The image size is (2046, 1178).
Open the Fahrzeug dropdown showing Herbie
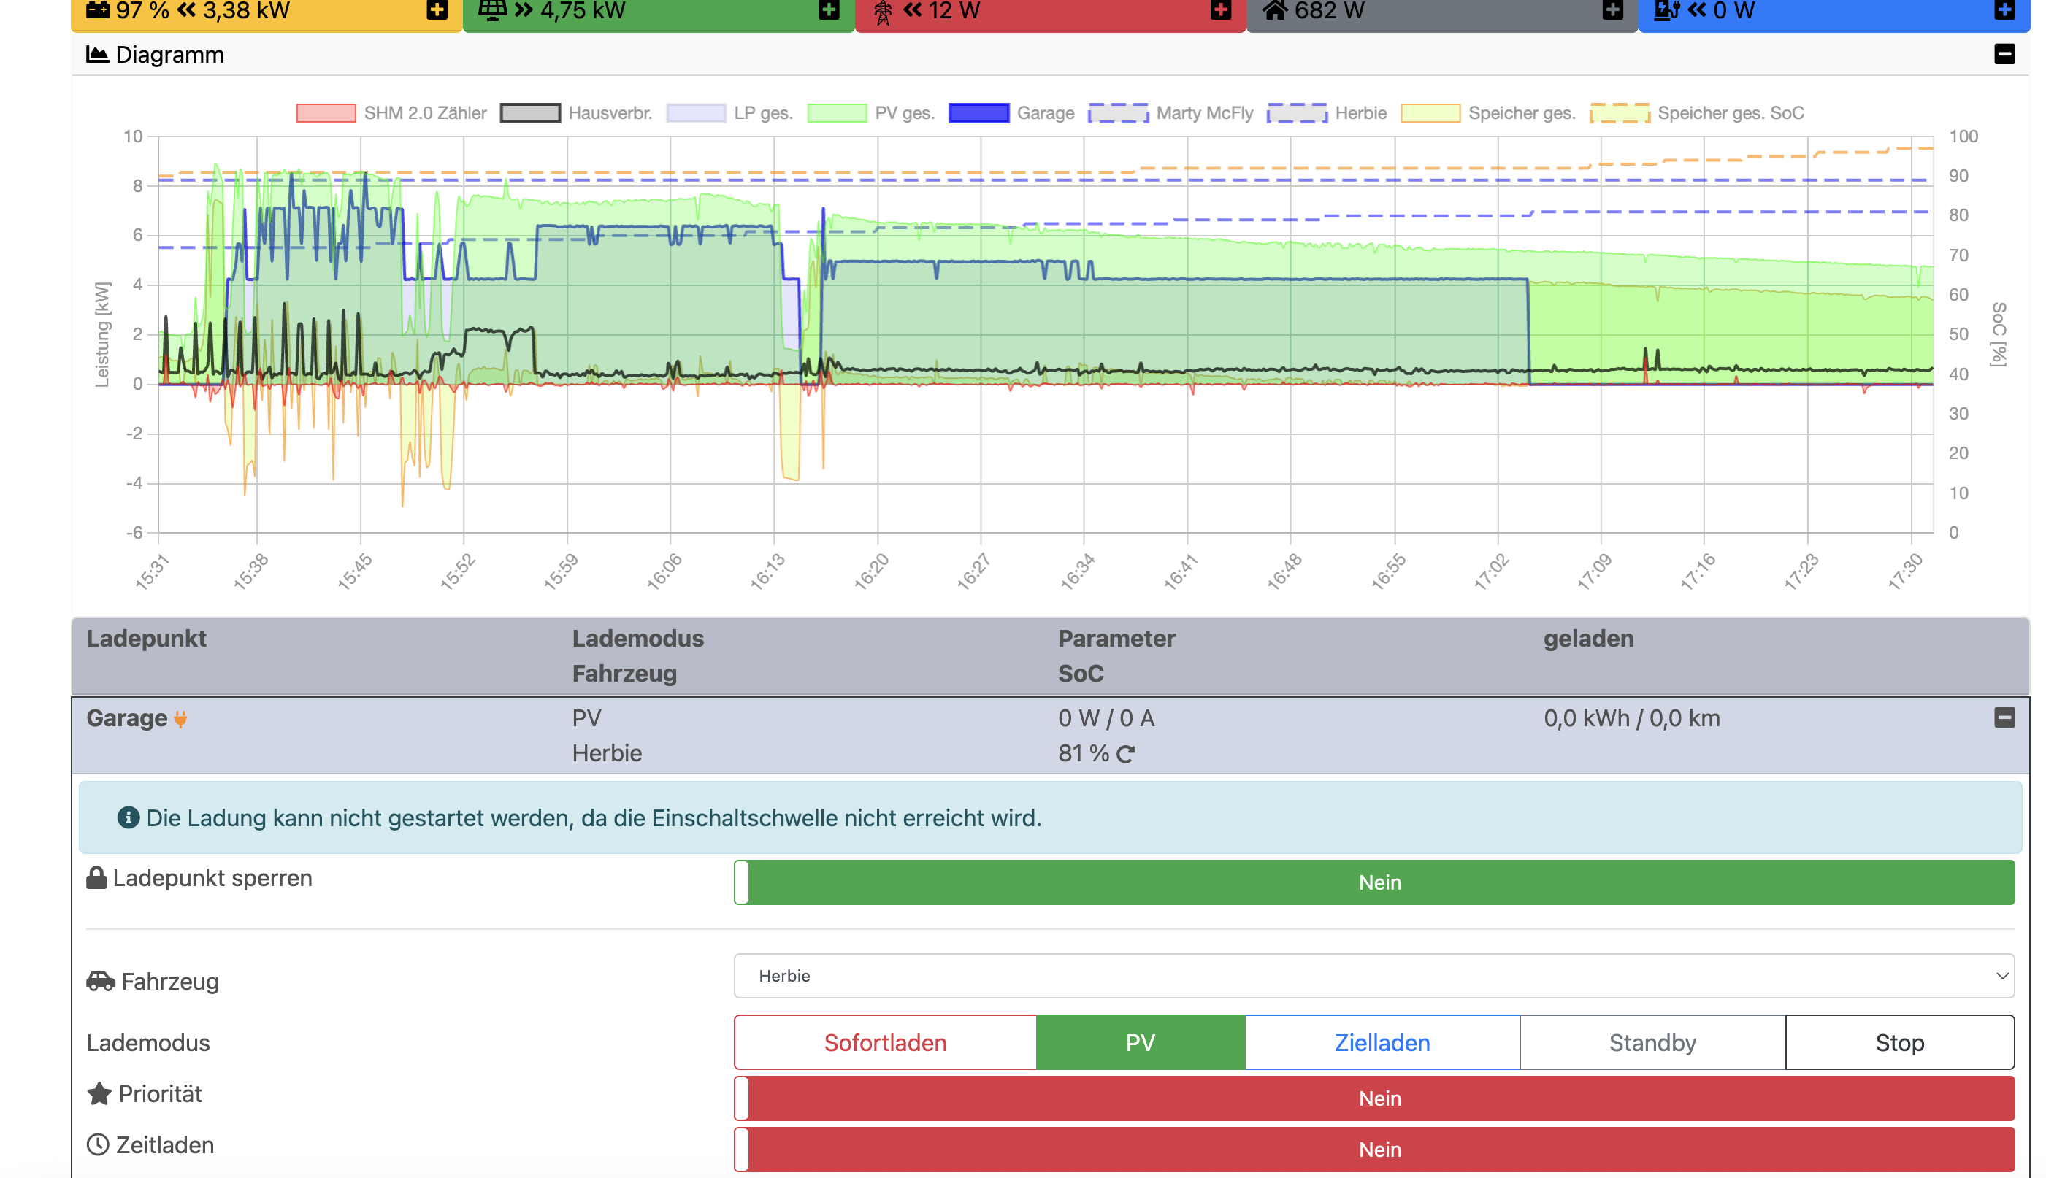(x=1373, y=976)
